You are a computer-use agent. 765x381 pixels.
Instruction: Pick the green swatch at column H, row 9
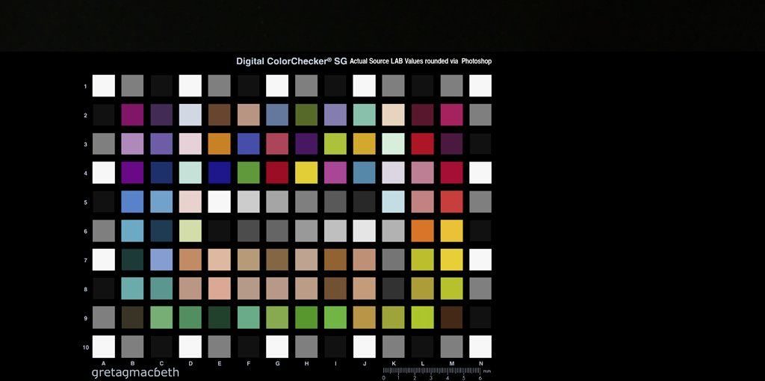click(x=306, y=317)
